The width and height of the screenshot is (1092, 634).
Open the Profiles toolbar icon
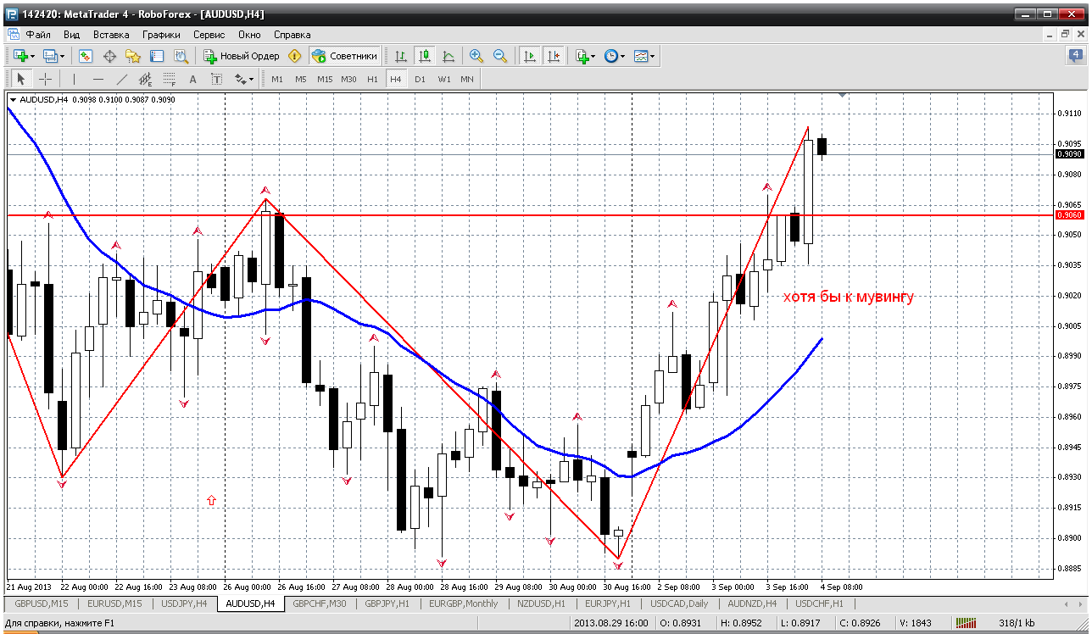pos(53,56)
